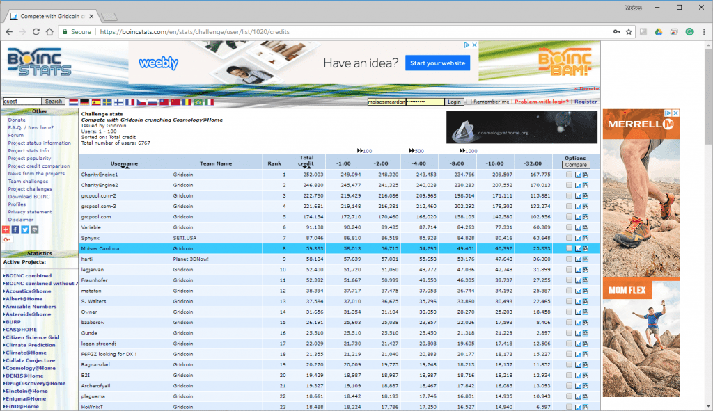Click the site search input field
Screen dimensions: 713x411
coord(22,102)
